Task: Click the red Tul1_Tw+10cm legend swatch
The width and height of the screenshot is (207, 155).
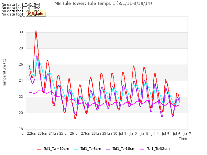Action: click(39, 149)
